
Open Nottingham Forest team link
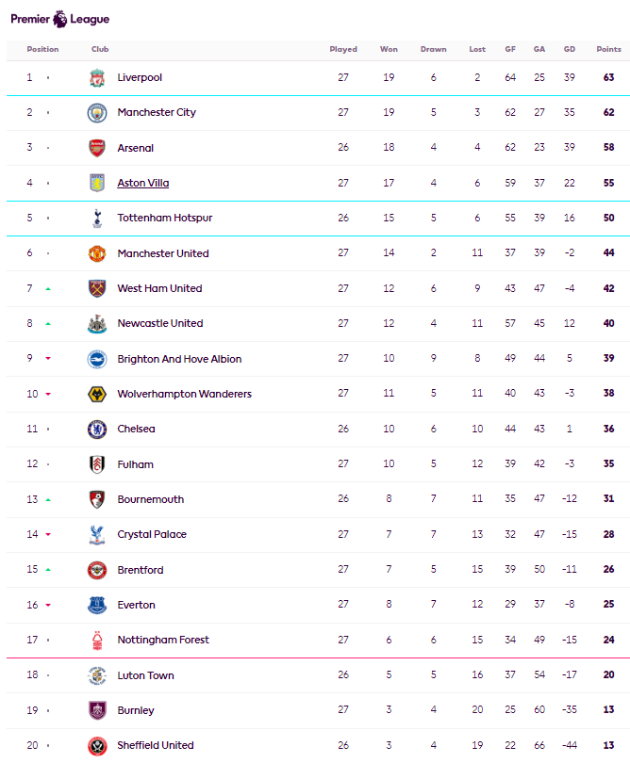[163, 640]
